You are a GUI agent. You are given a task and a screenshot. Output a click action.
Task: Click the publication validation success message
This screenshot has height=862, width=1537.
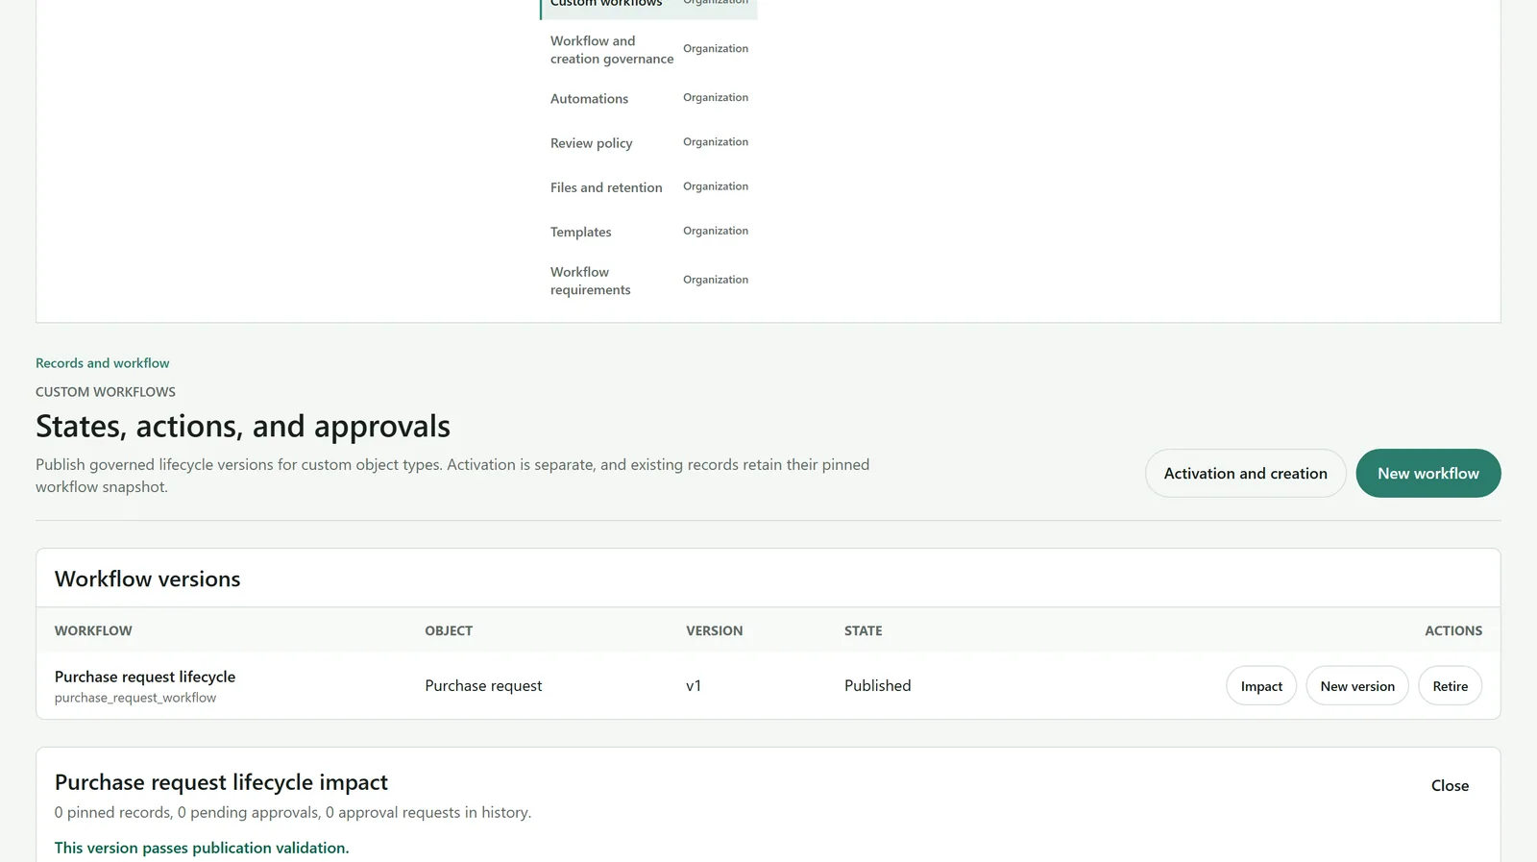pyautogui.click(x=202, y=848)
